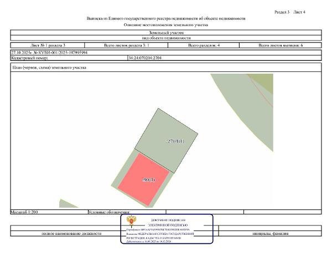Click the request line '27.10.2025г. № КУВИ-001/2025-197995994'
The height and width of the screenshot is (257, 332).
point(49,52)
